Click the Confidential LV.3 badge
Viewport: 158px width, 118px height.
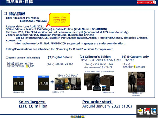(146, 2)
